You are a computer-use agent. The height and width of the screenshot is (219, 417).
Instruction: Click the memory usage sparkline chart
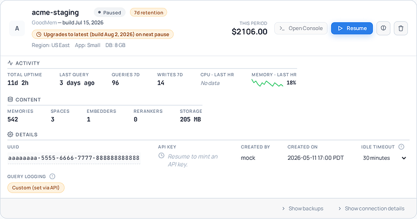[267, 83]
